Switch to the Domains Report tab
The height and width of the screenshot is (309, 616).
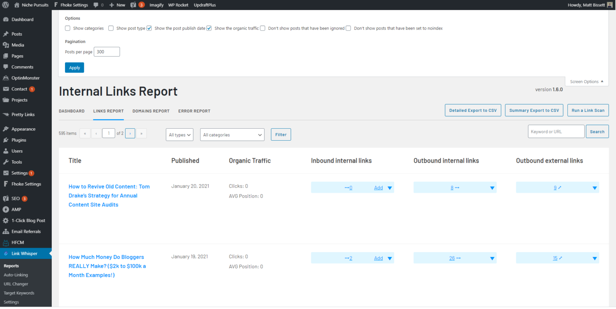[x=151, y=111]
